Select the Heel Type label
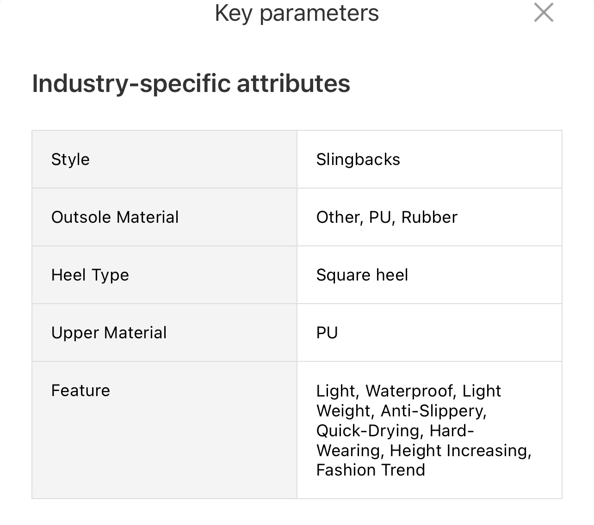 [90, 275]
